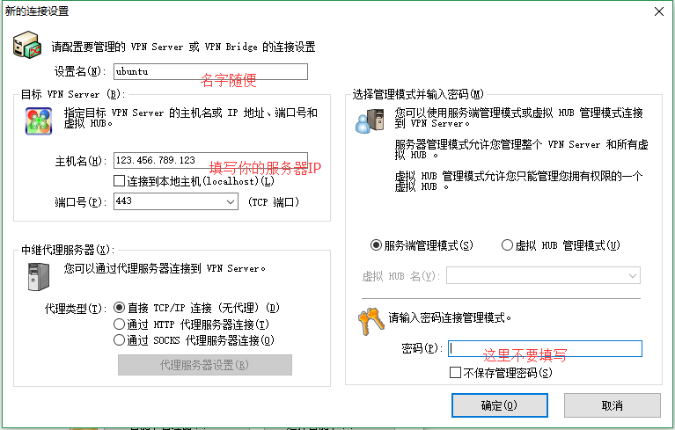The height and width of the screenshot is (430, 675).
Task: Click the 取消 (Cancel) button
Action: pyautogui.click(x=613, y=405)
